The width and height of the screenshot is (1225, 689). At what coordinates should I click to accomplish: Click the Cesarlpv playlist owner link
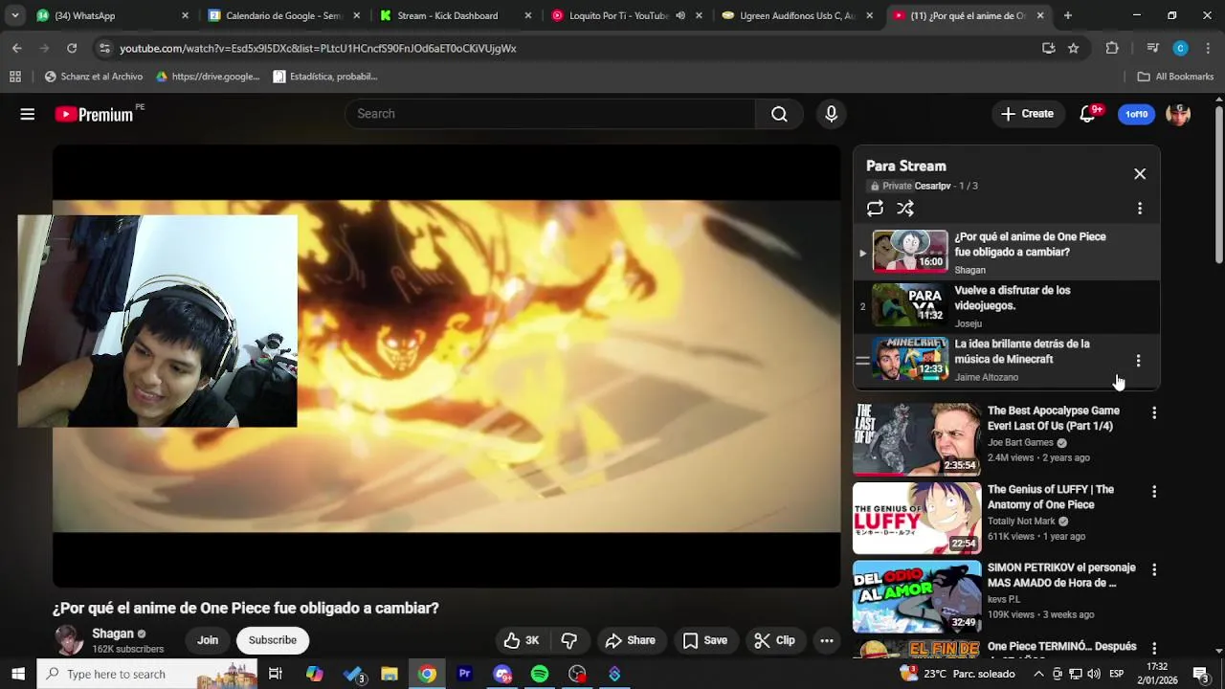pyautogui.click(x=932, y=186)
